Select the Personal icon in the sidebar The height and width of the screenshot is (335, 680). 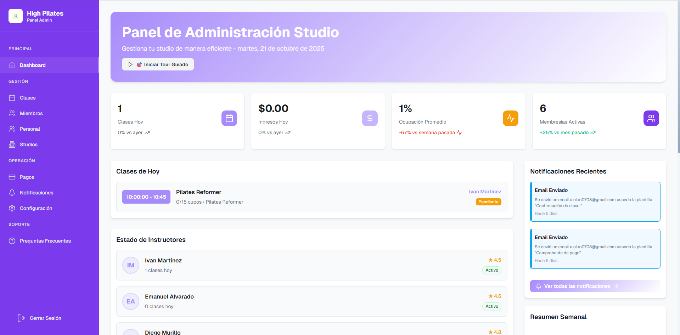coord(12,129)
